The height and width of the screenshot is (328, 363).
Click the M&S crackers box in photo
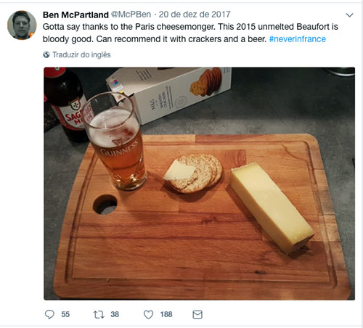click(168, 94)
